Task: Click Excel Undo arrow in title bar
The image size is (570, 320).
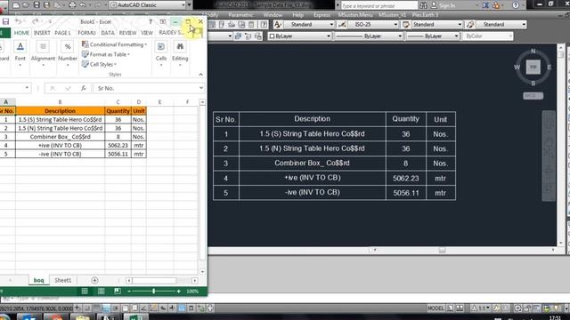Action: coord(18,21)
